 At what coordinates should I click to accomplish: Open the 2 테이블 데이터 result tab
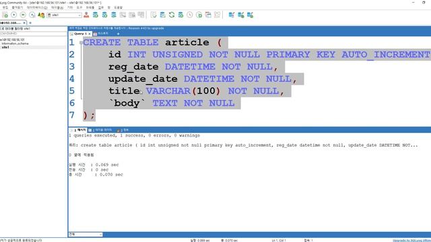(100, 130)
